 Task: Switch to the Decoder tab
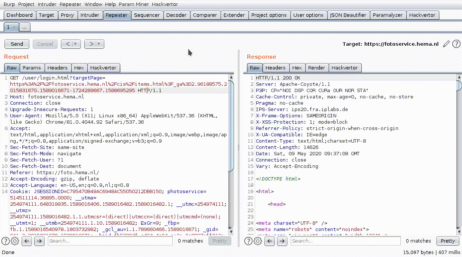(x=176, y=15)
